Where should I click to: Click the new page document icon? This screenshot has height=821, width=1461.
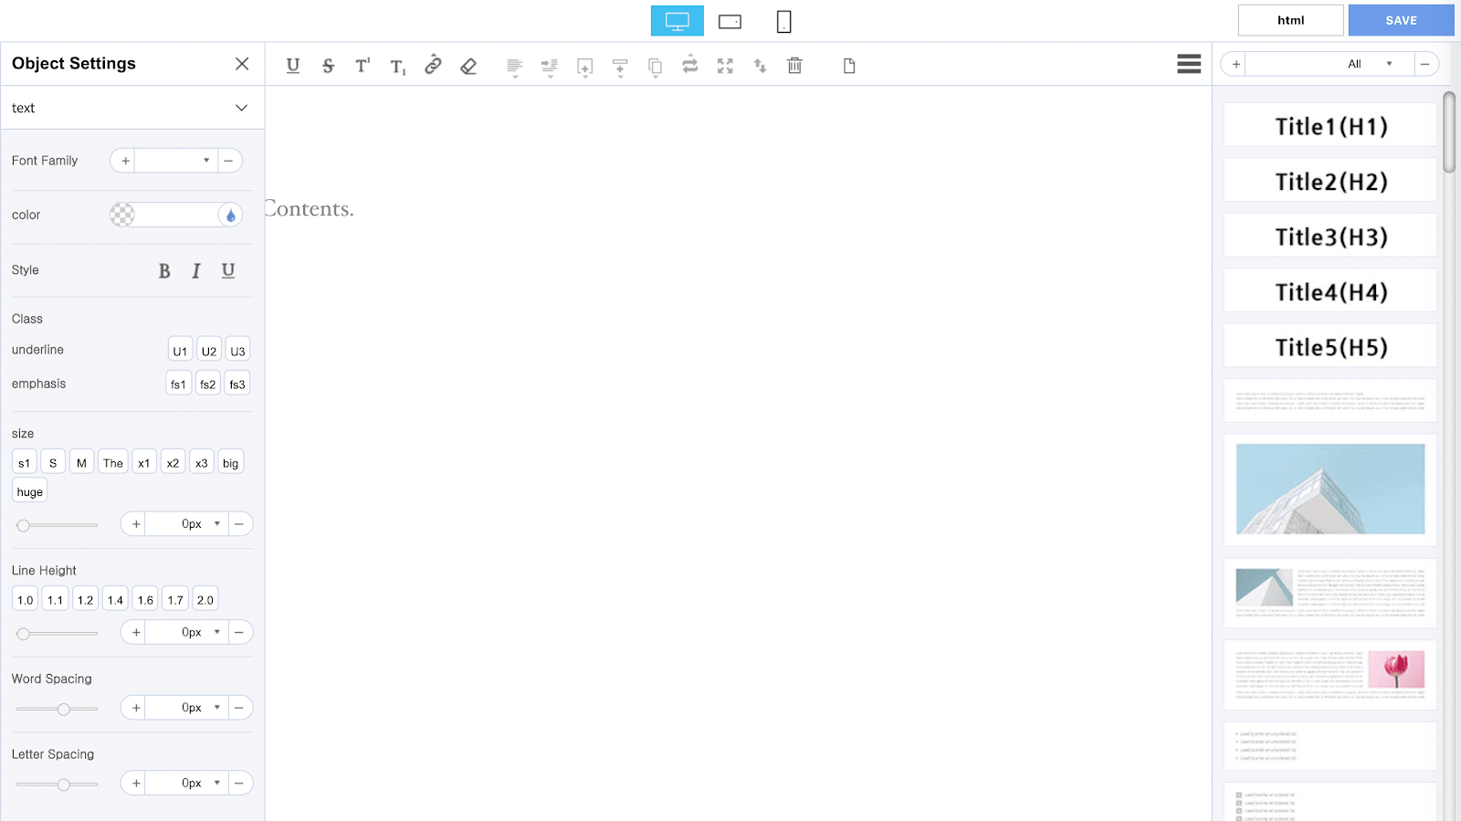[849, 66]
